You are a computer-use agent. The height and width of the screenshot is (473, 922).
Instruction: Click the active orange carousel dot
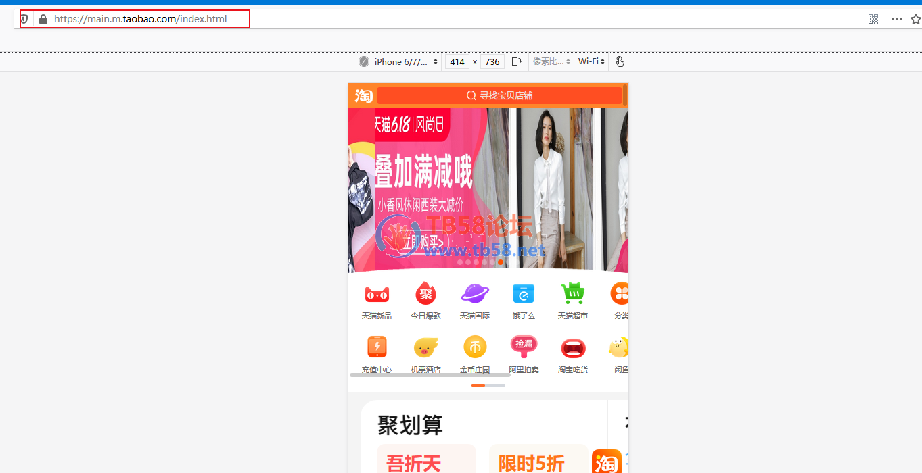point(501,262)
